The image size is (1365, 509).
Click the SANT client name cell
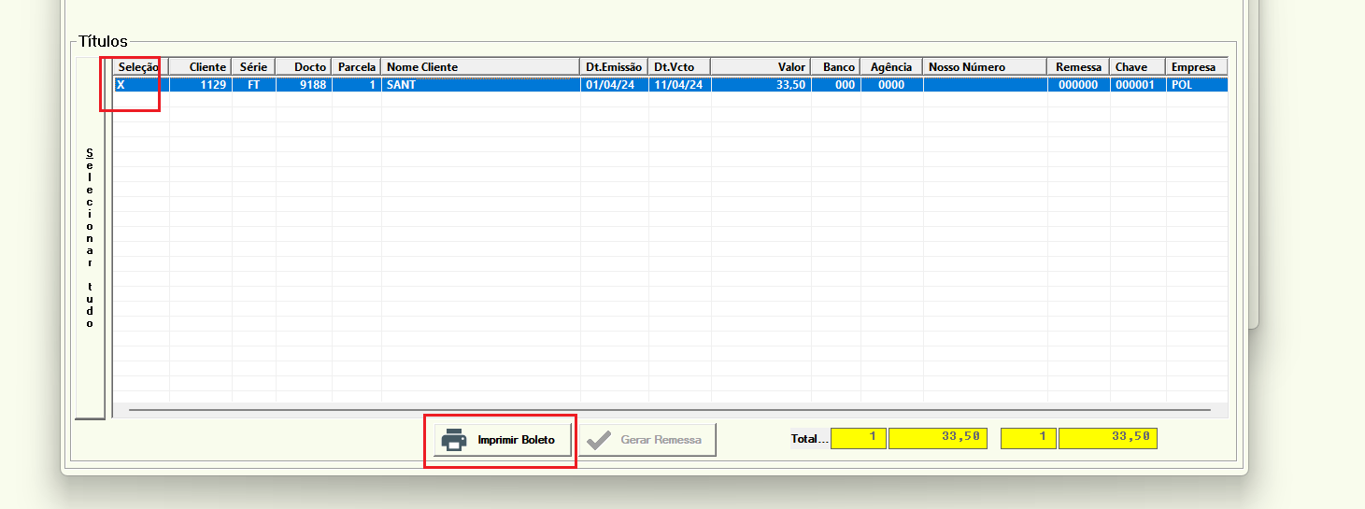point(481,84)
